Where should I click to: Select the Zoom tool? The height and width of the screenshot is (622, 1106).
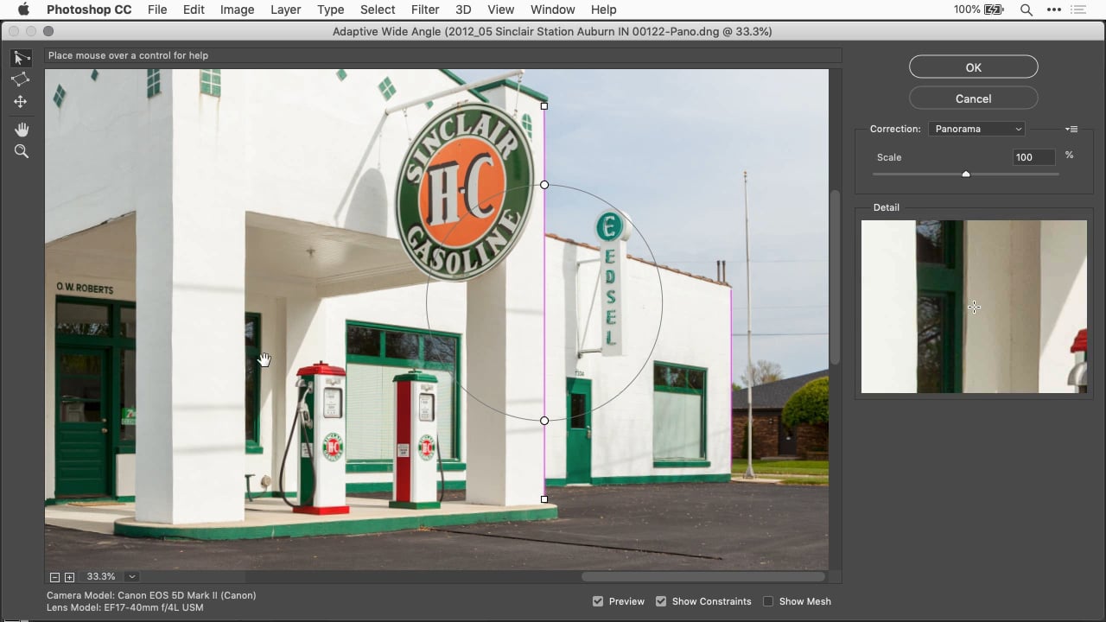22,151
